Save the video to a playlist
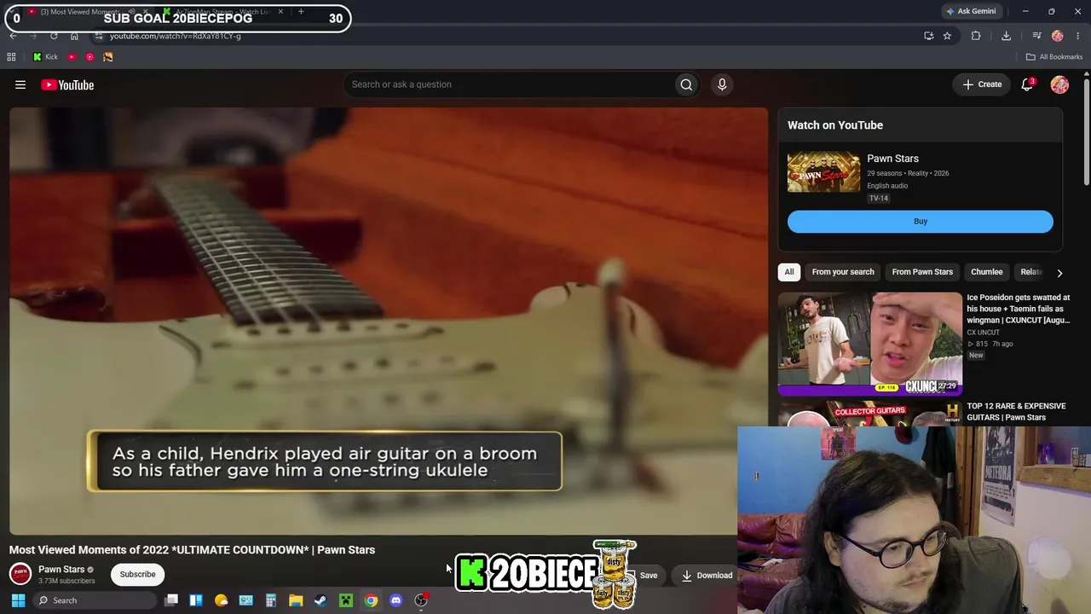This screenshot has width=1091, height=614. click(649, 576)
